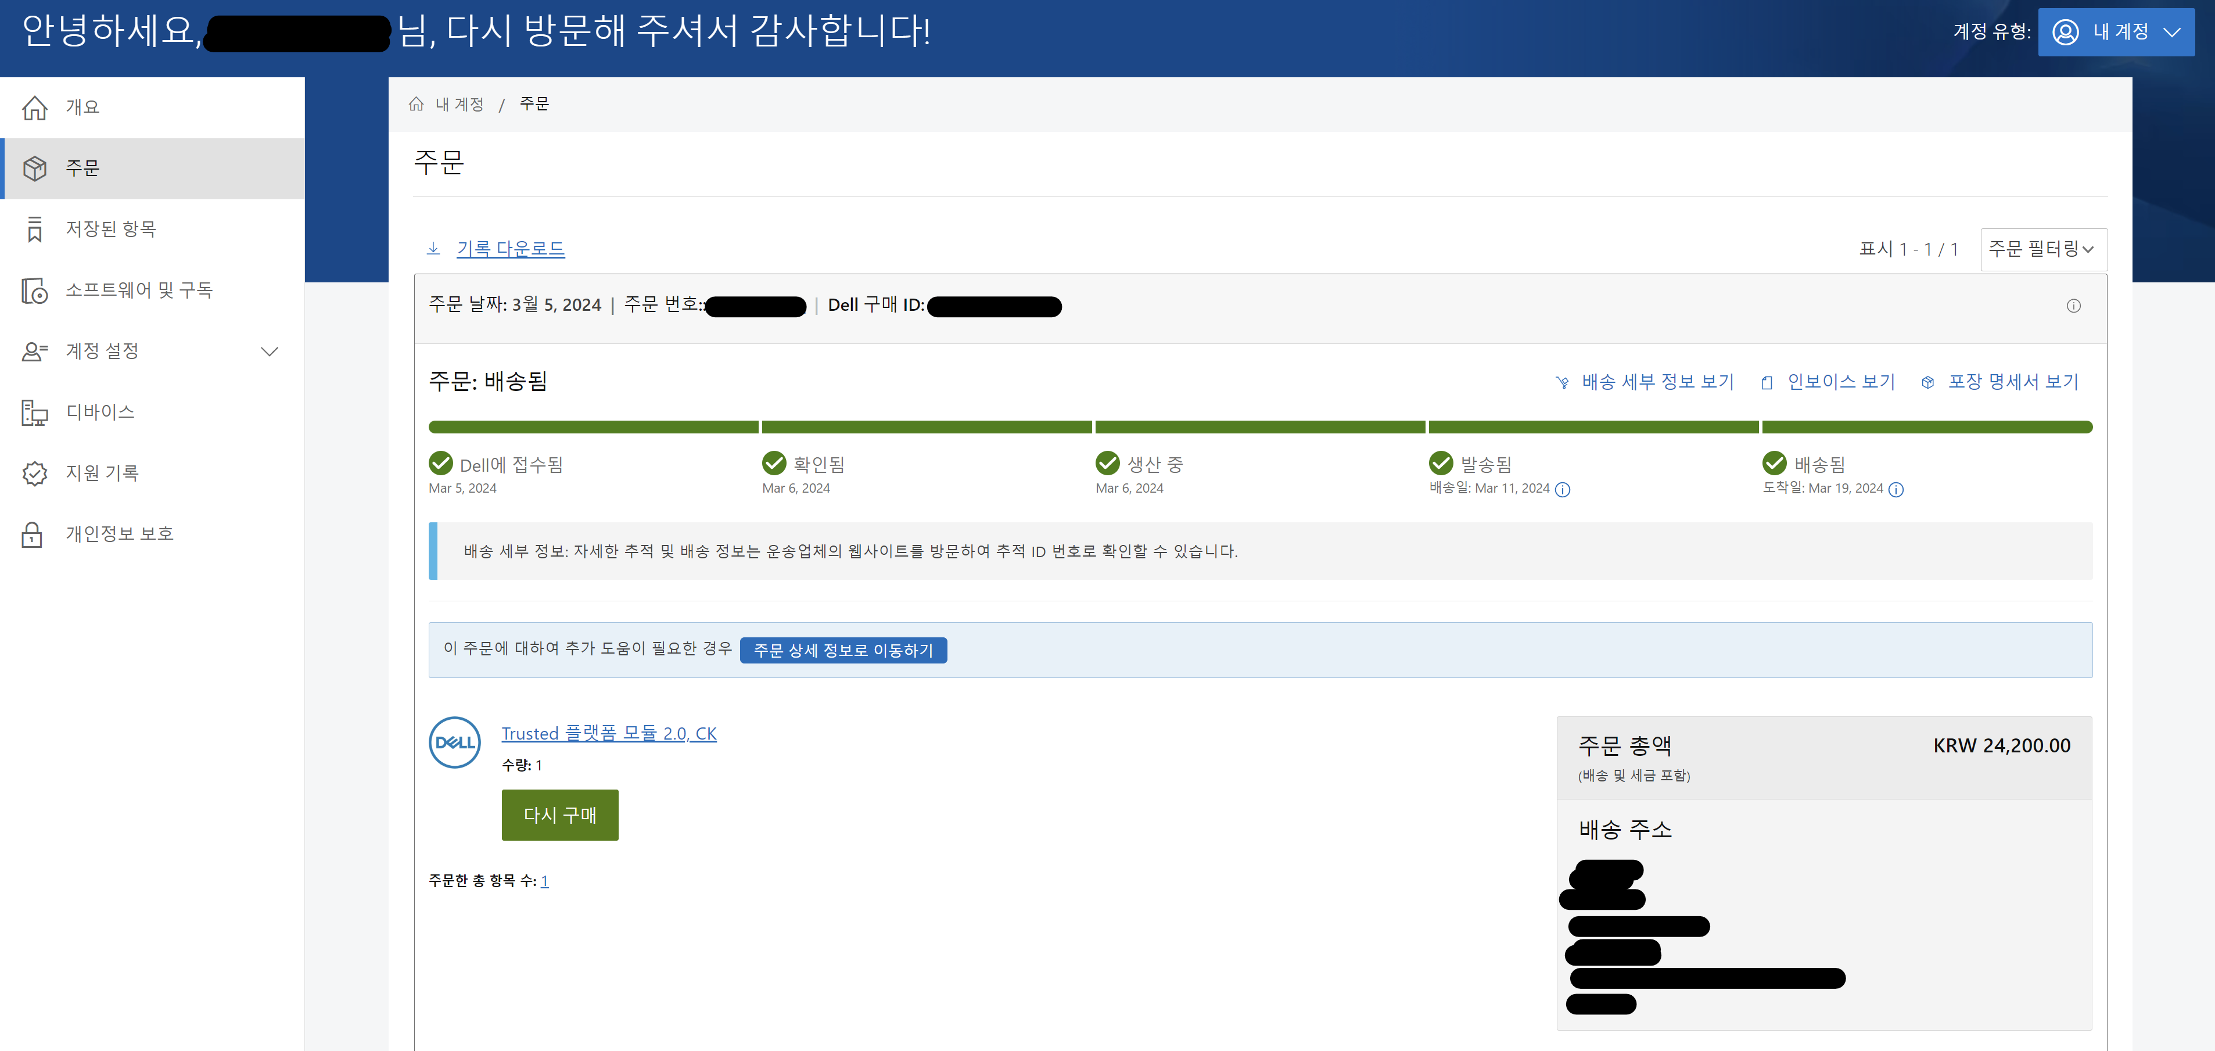
Task: Click the bookmark icon for 저장된 항목
Action: click(x=34, y=229)
